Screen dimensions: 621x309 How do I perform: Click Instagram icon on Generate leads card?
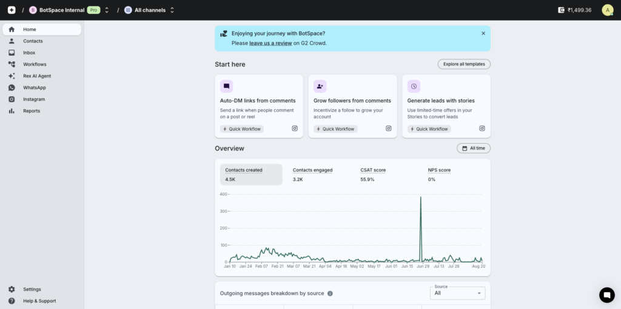pos(482,128)
